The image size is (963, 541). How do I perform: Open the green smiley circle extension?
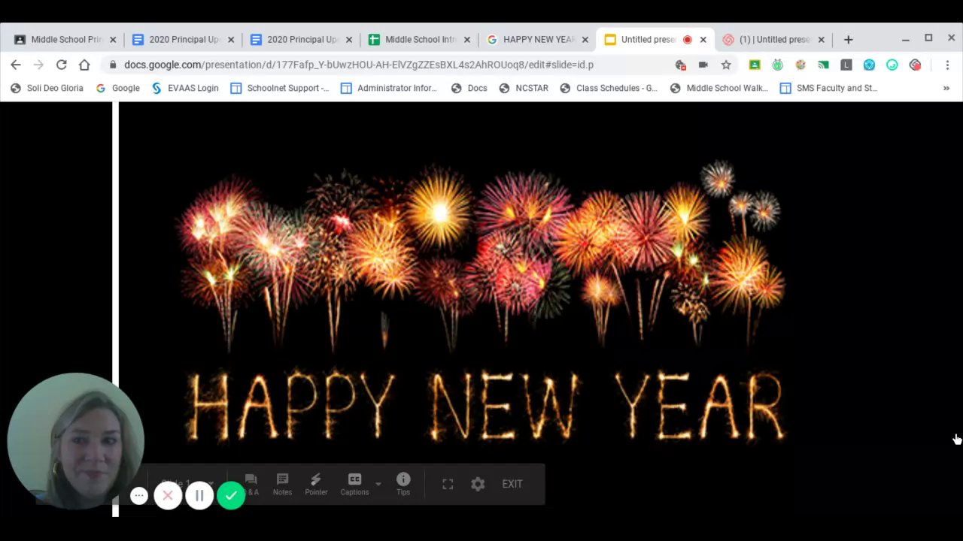click(892, 65)
